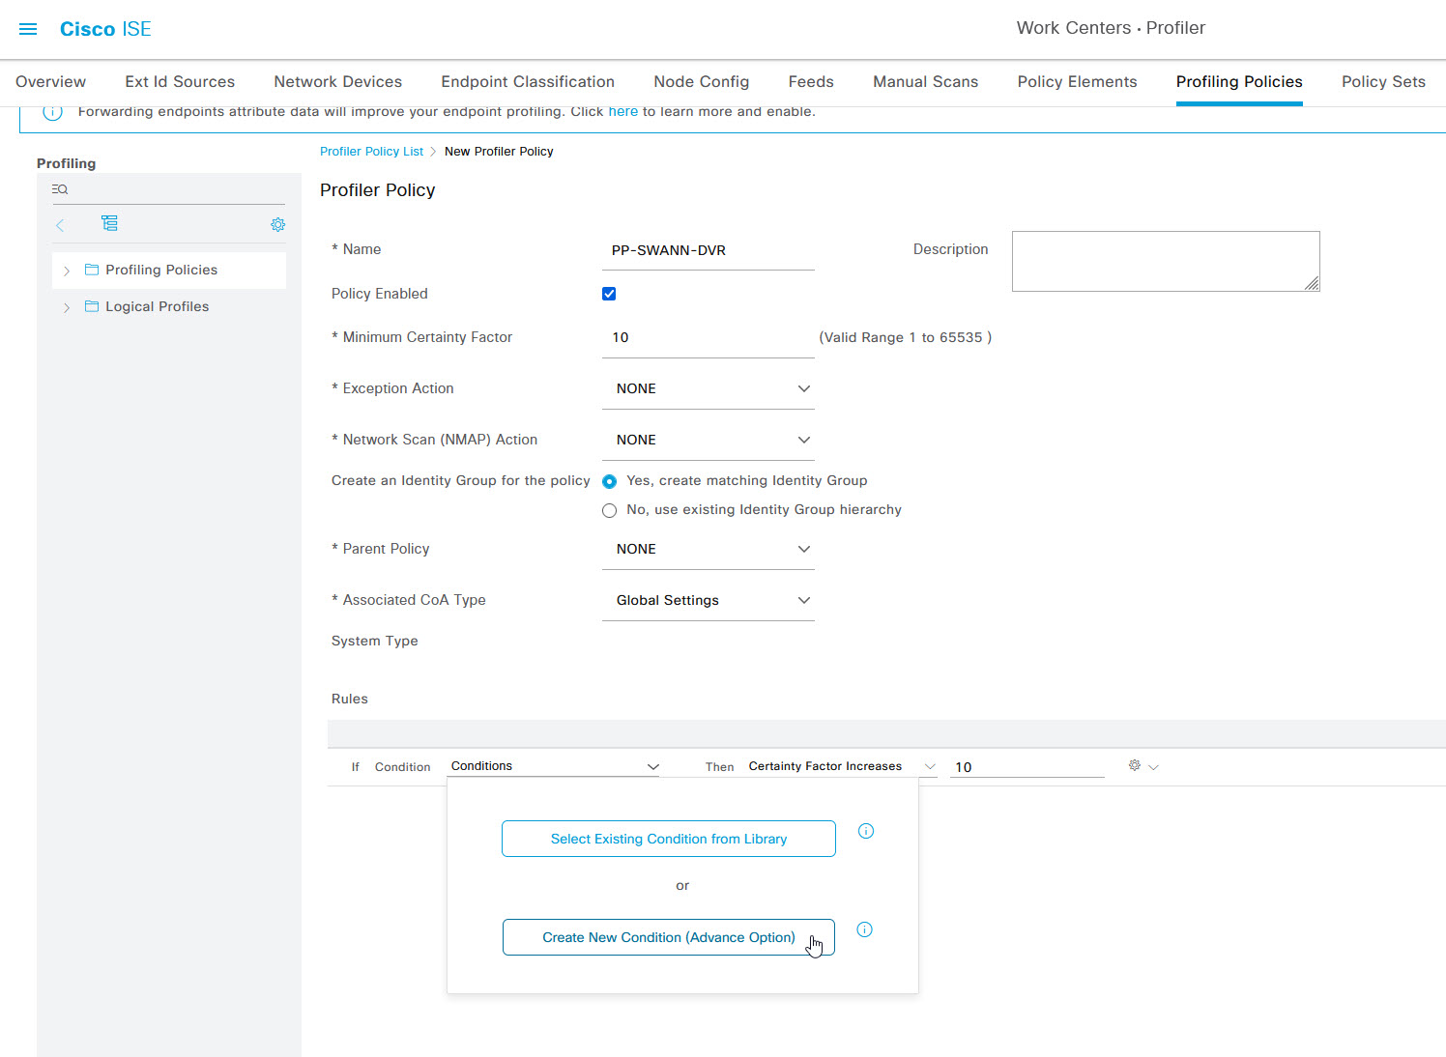1446x1057 pixels.
Task: Switch to Endpoint Classification tab
Action: pyautogui.click(x=528, y=82)
